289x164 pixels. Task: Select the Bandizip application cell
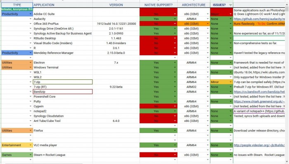(x=63, y=92)
